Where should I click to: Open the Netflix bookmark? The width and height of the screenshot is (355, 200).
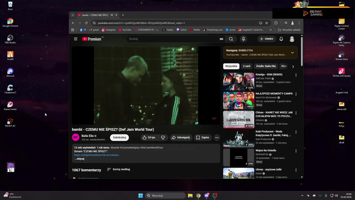(x=195, y=30)
